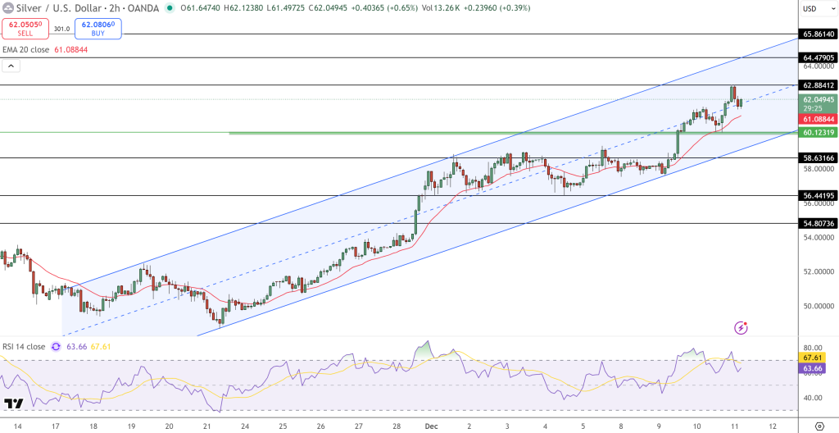Click the red EMA price label 61.08844
Viewport: 839px width, 433px height.
819,118
